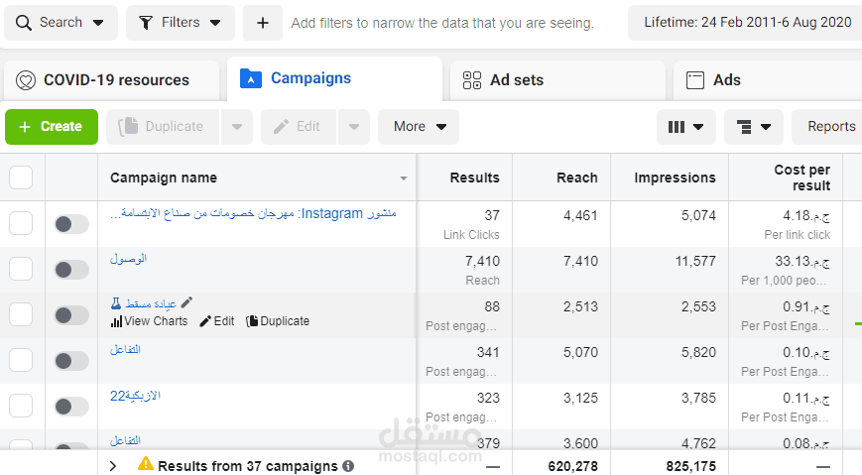Click the pencil icon beside عيادة مسقط

point(186,302)
